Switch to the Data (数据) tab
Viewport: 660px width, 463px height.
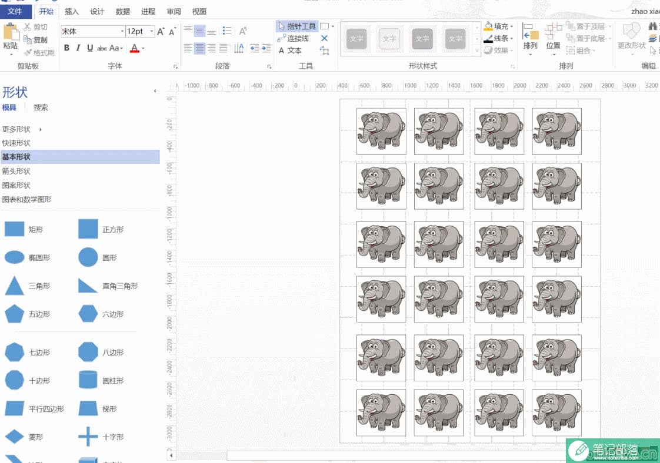pyautogui.click(x=122, y=11)
